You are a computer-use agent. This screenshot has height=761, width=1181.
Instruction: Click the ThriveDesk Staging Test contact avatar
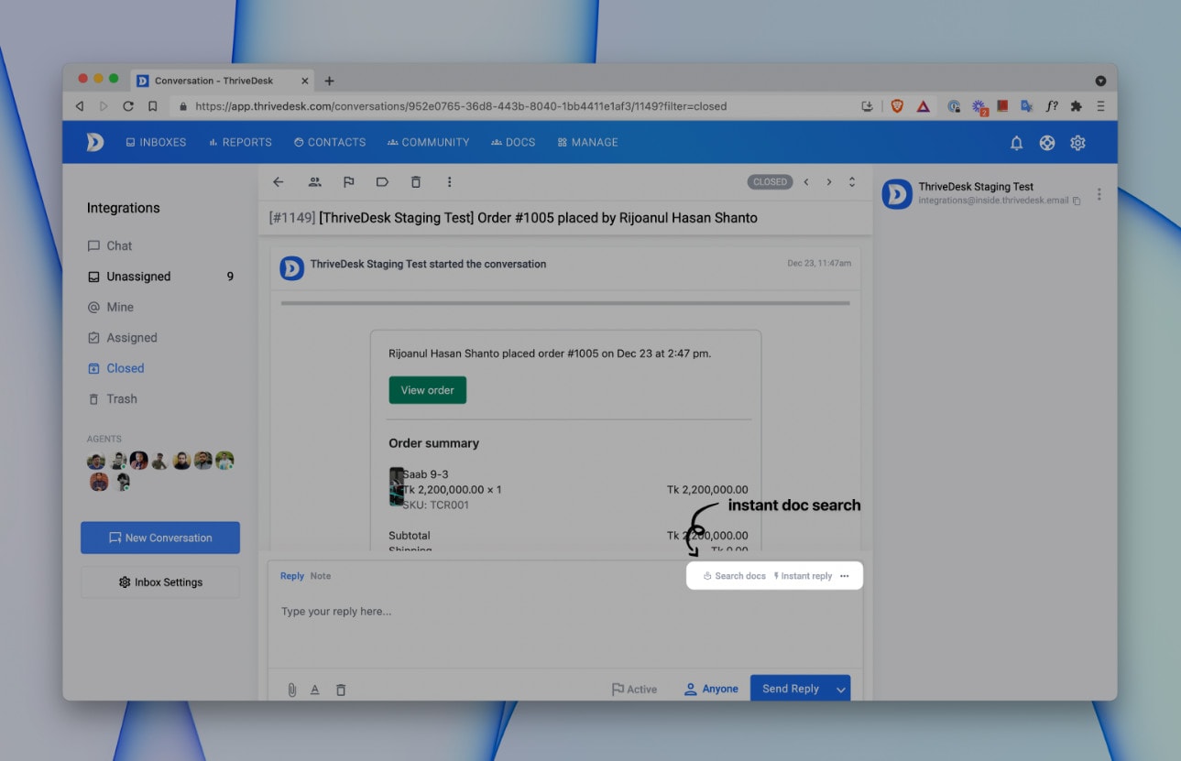tap(897, 193)
